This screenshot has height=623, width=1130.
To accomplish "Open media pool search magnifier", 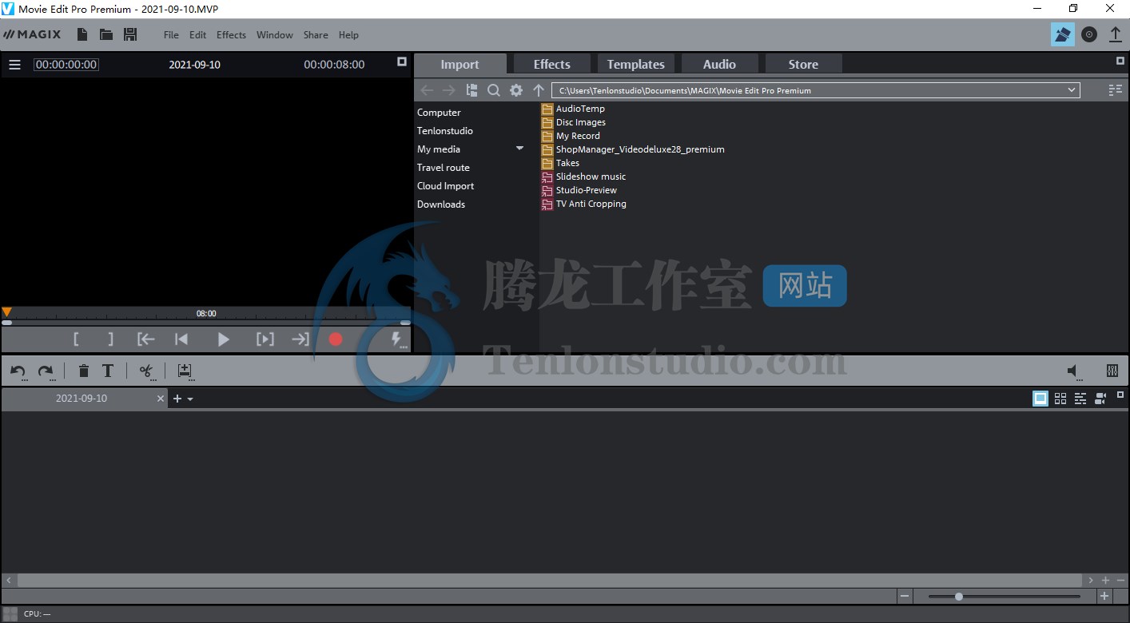I will pyautogui.click(x=494, y=90).
